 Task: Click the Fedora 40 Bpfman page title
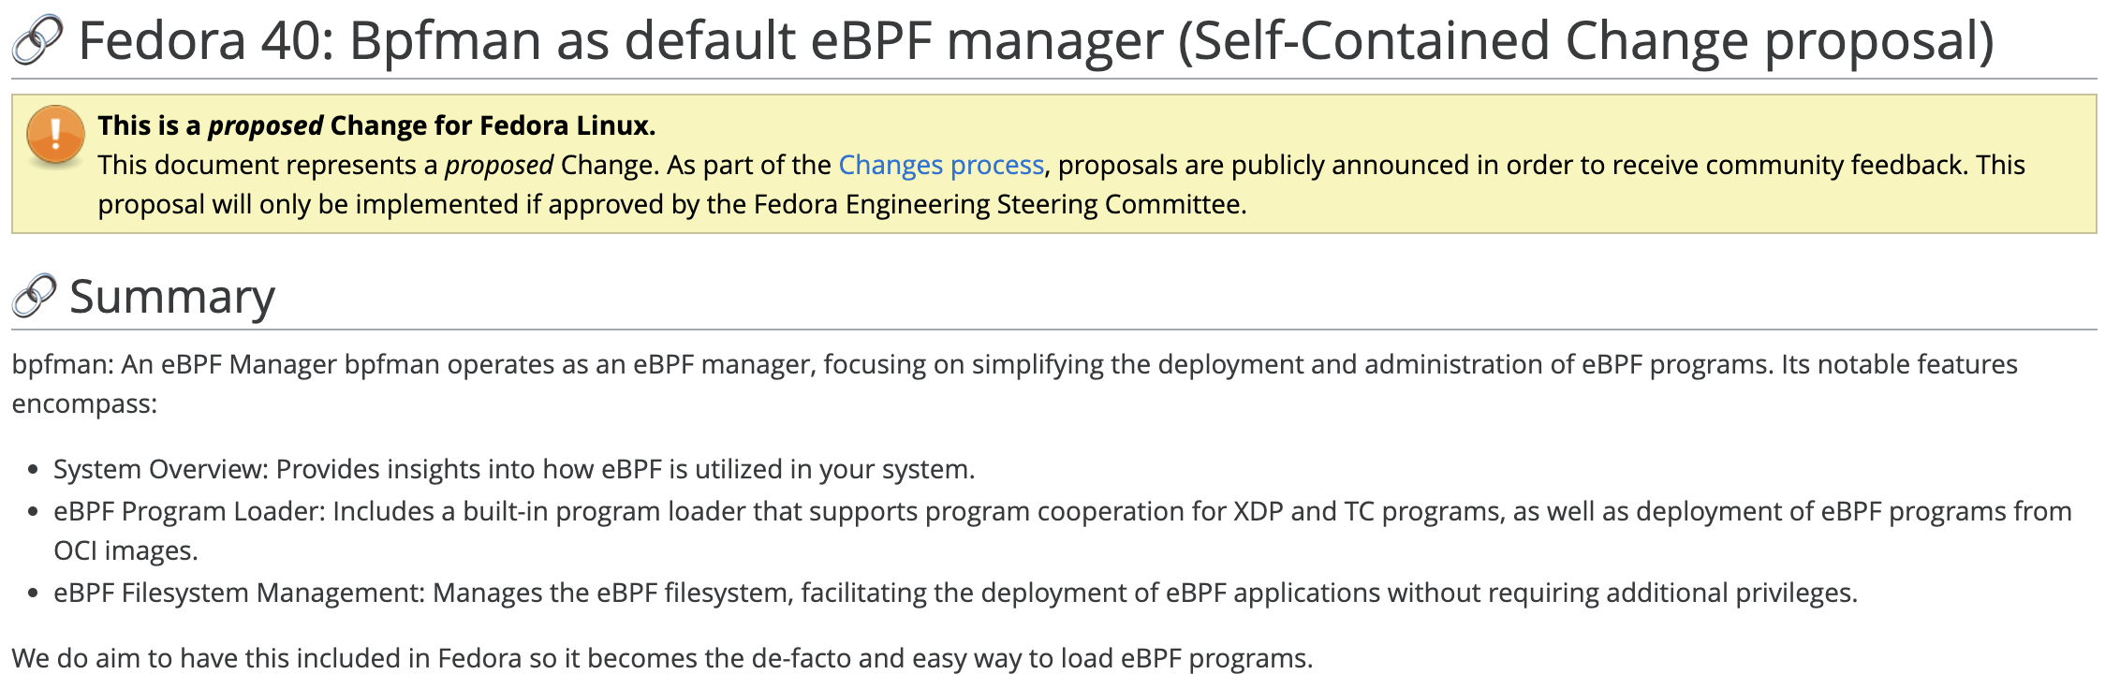(1036, 41)
